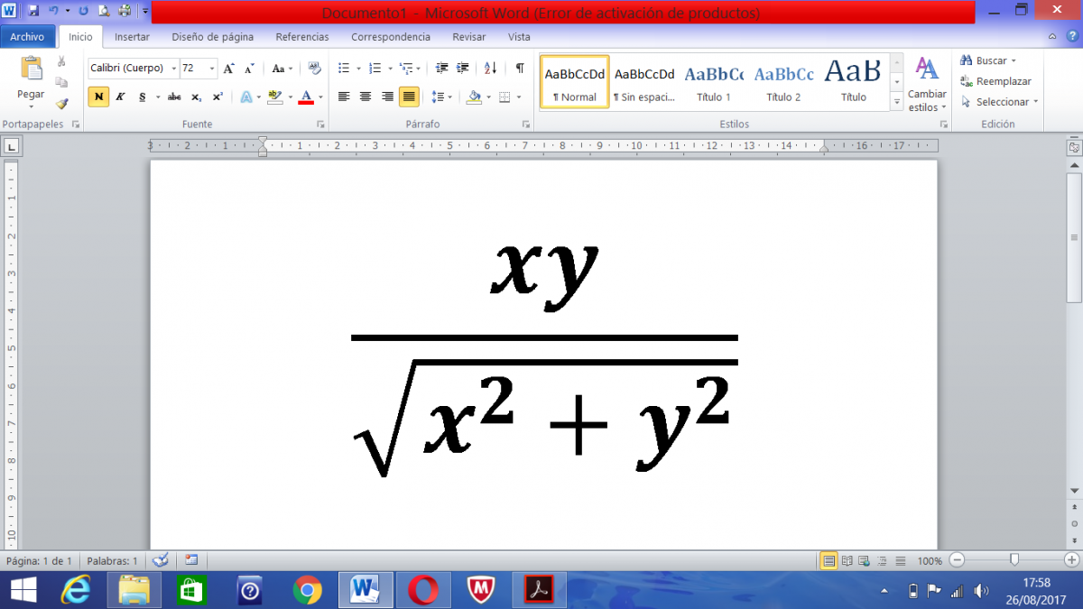This screenshot has width=1083, height=609.
Task: Click the Grow Font icon
Action: 228,69
